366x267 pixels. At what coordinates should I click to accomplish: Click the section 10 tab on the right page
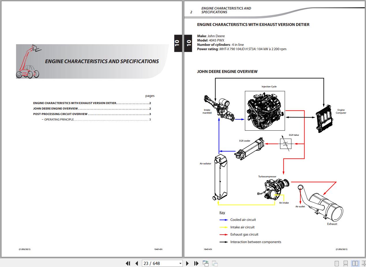pyautogui.click(x=188, y=43)
